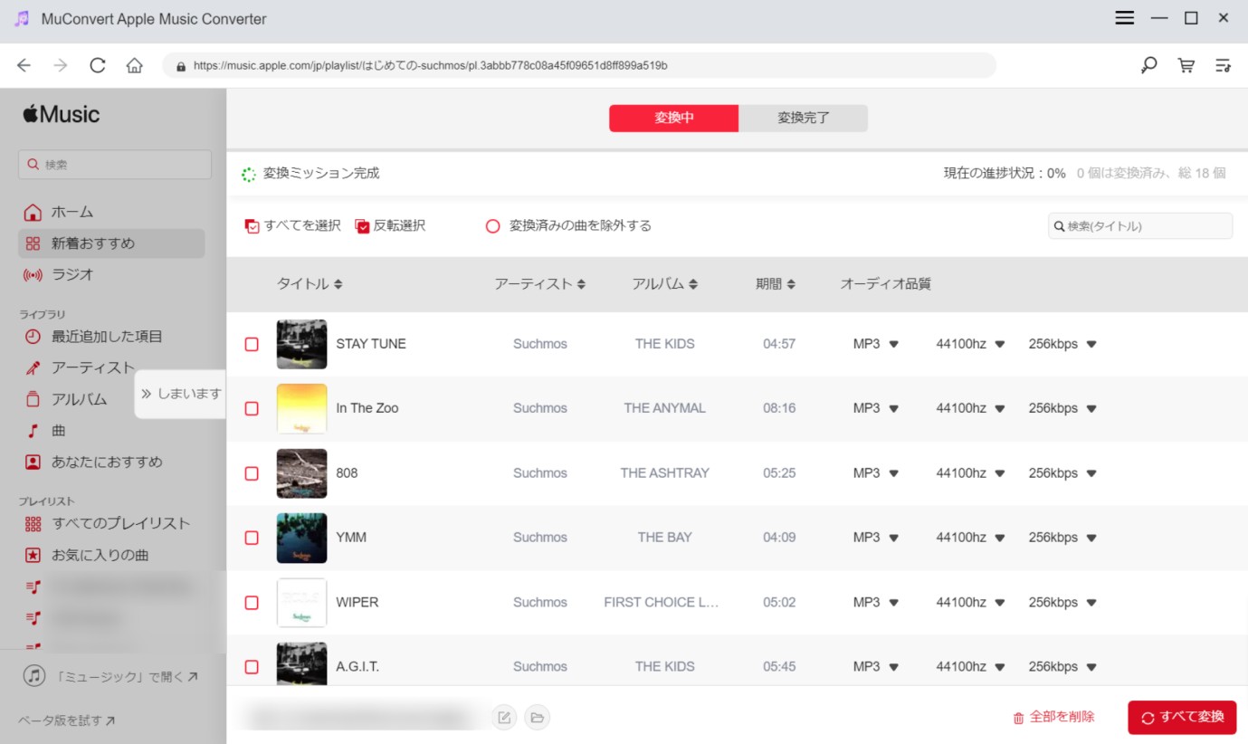Check the すべてを選択 checkbox
The width and height of the screenshot is (1248, 744).
(x=252, y=226)
